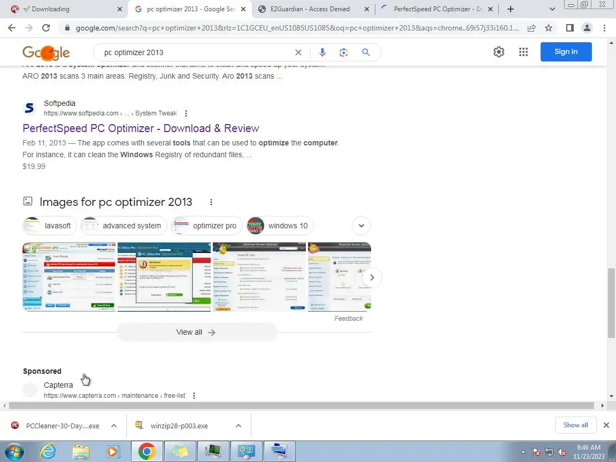The image size is (616, 462).
Task: Expand more image filter chips
Action: pyautogui.click(x=361, y=226)
